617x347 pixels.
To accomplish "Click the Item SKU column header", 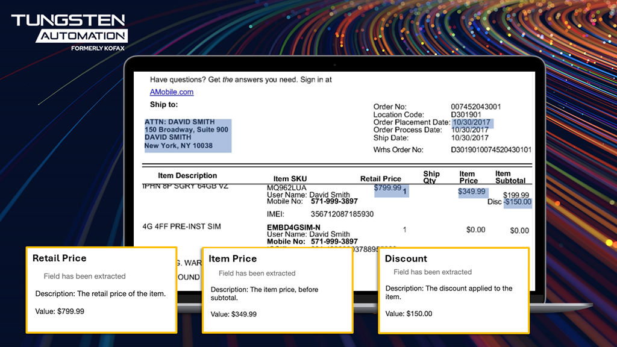I will tap(290, 179).
